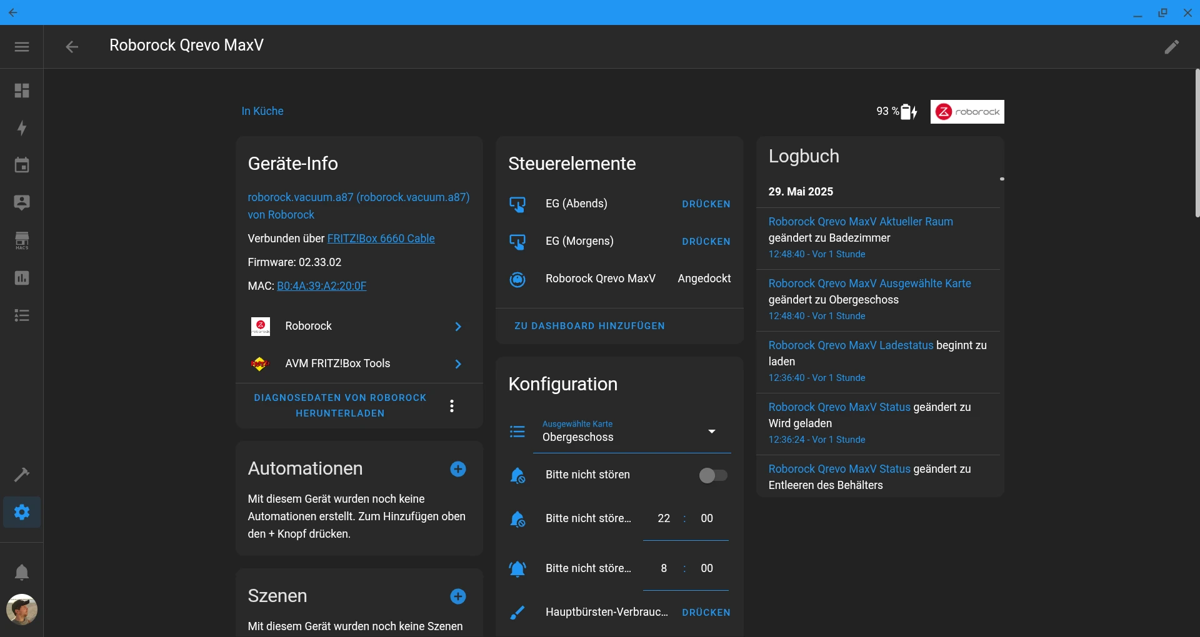Click EG (Abends) button icon

tap(517, 204)
